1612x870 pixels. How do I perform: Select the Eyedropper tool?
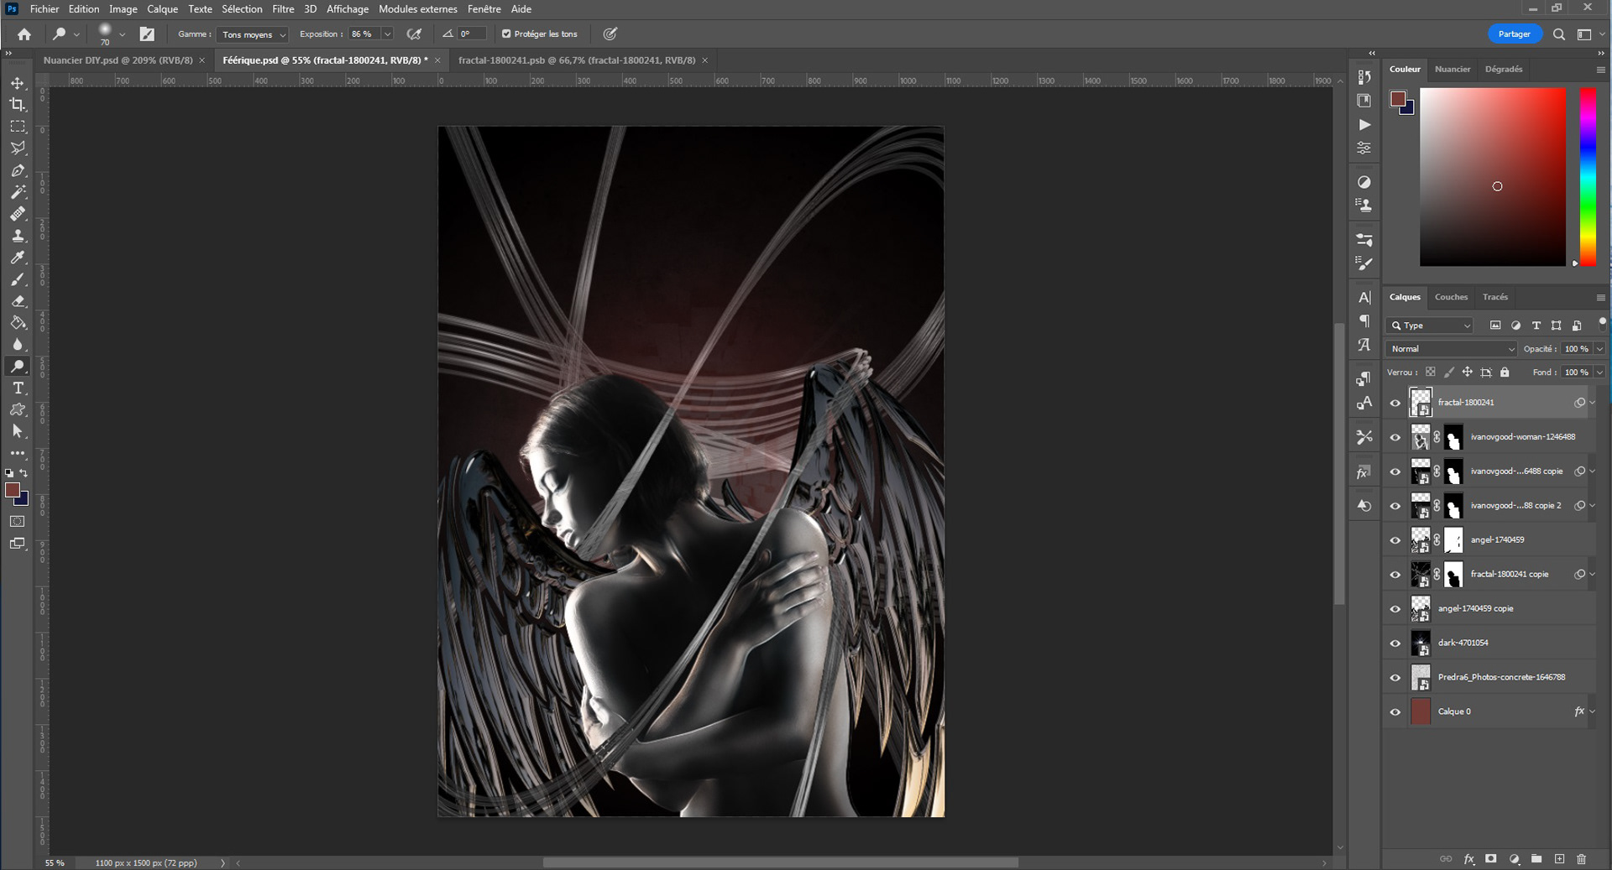tap(18, 258)
